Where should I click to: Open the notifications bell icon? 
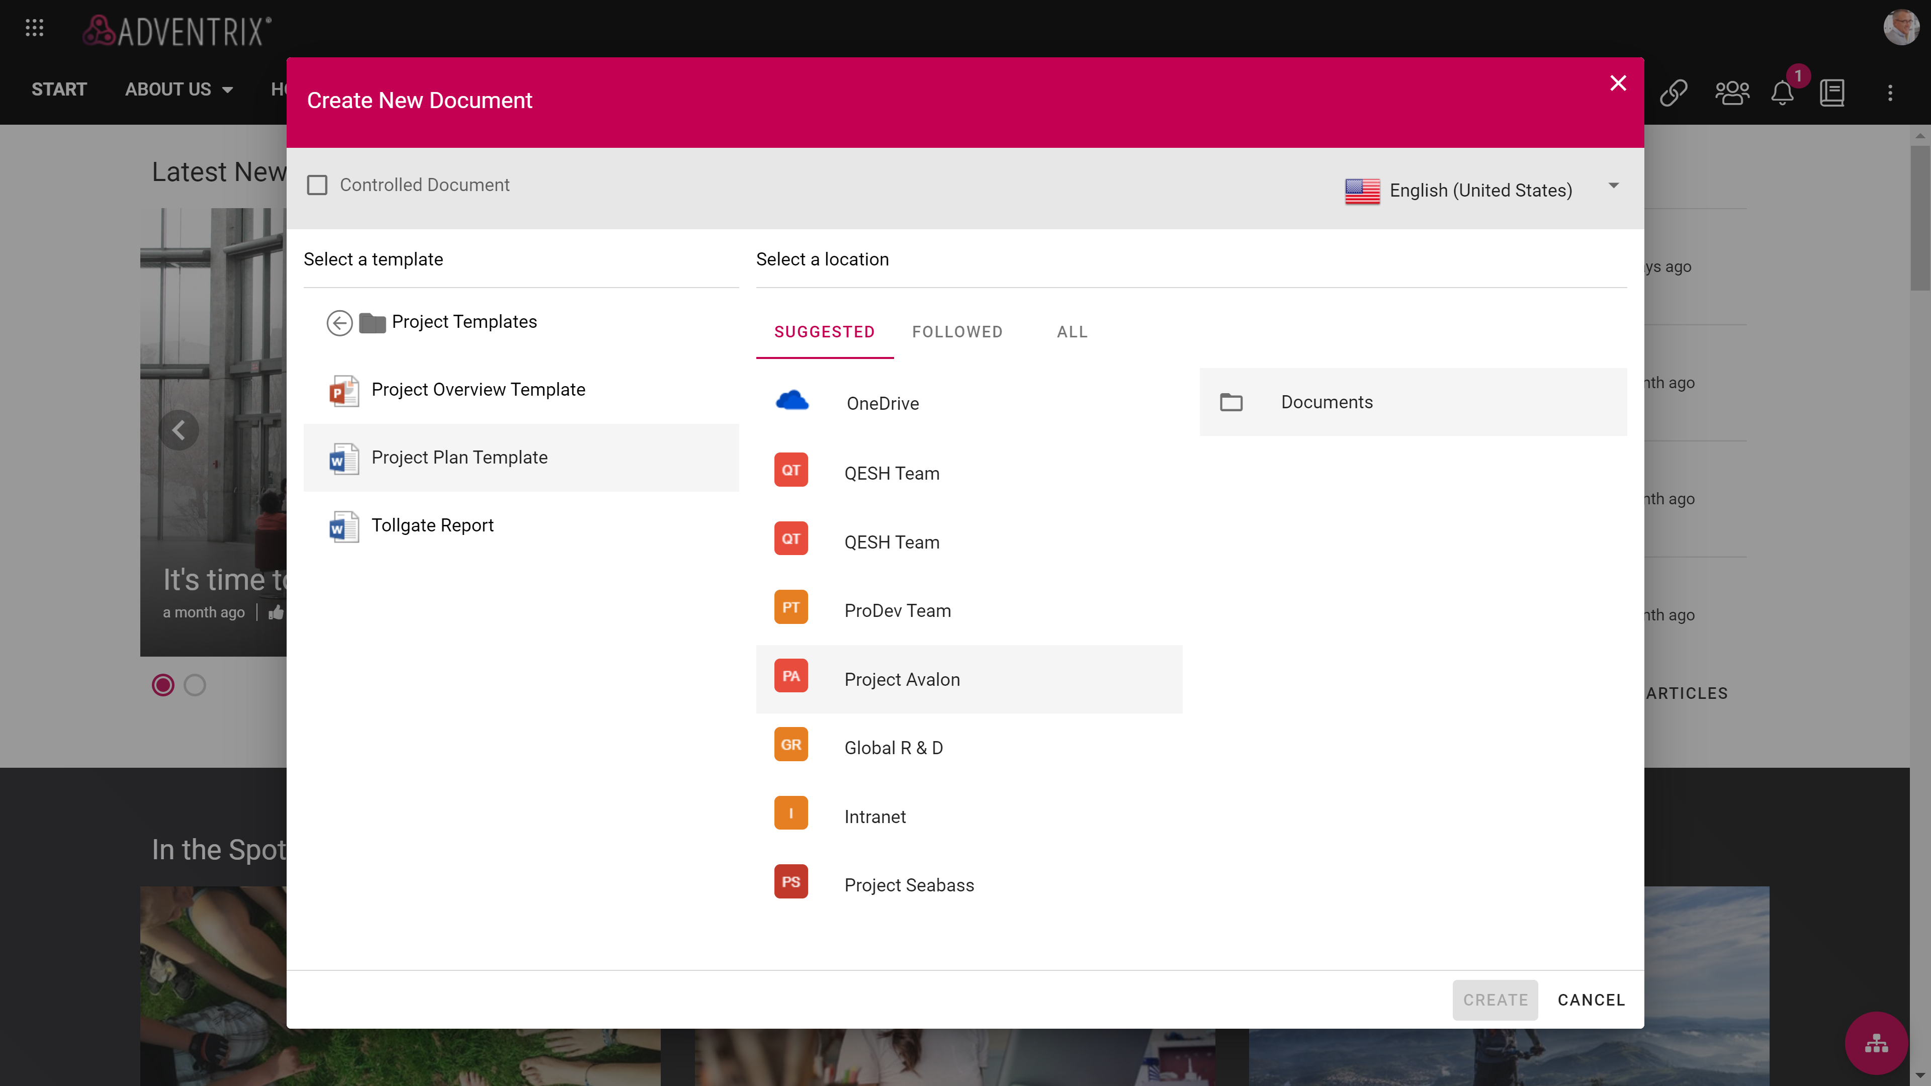point(1782,93)
